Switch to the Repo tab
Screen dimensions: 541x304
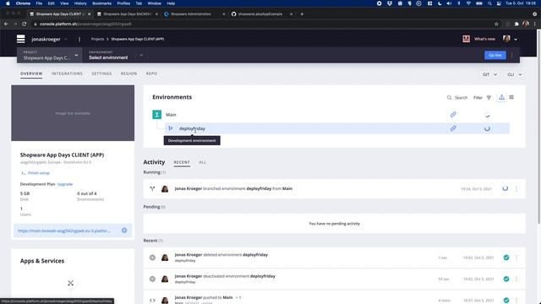(x=151, y=73)
